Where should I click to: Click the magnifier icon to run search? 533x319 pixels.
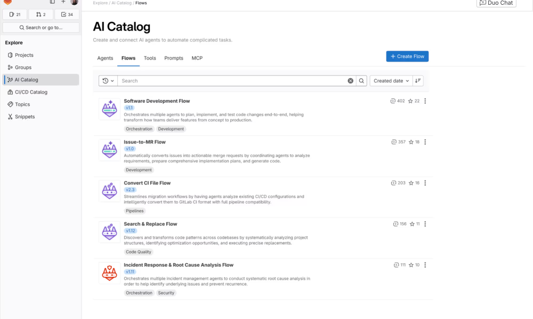[x=361, y=80]
